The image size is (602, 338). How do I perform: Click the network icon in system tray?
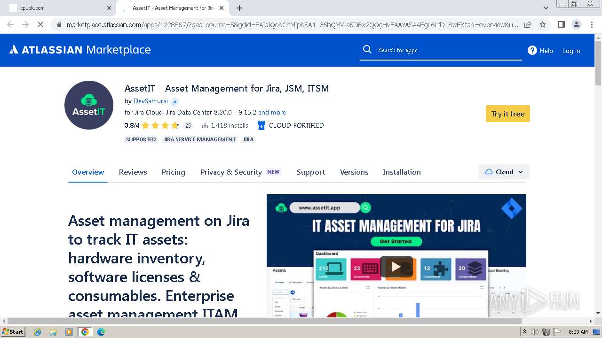[546, 332]
